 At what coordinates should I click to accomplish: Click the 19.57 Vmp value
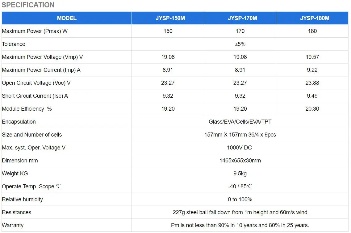coord(312,57)
